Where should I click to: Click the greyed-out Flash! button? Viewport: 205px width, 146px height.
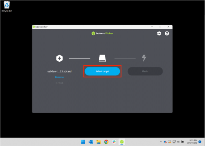tap(145, 71)
